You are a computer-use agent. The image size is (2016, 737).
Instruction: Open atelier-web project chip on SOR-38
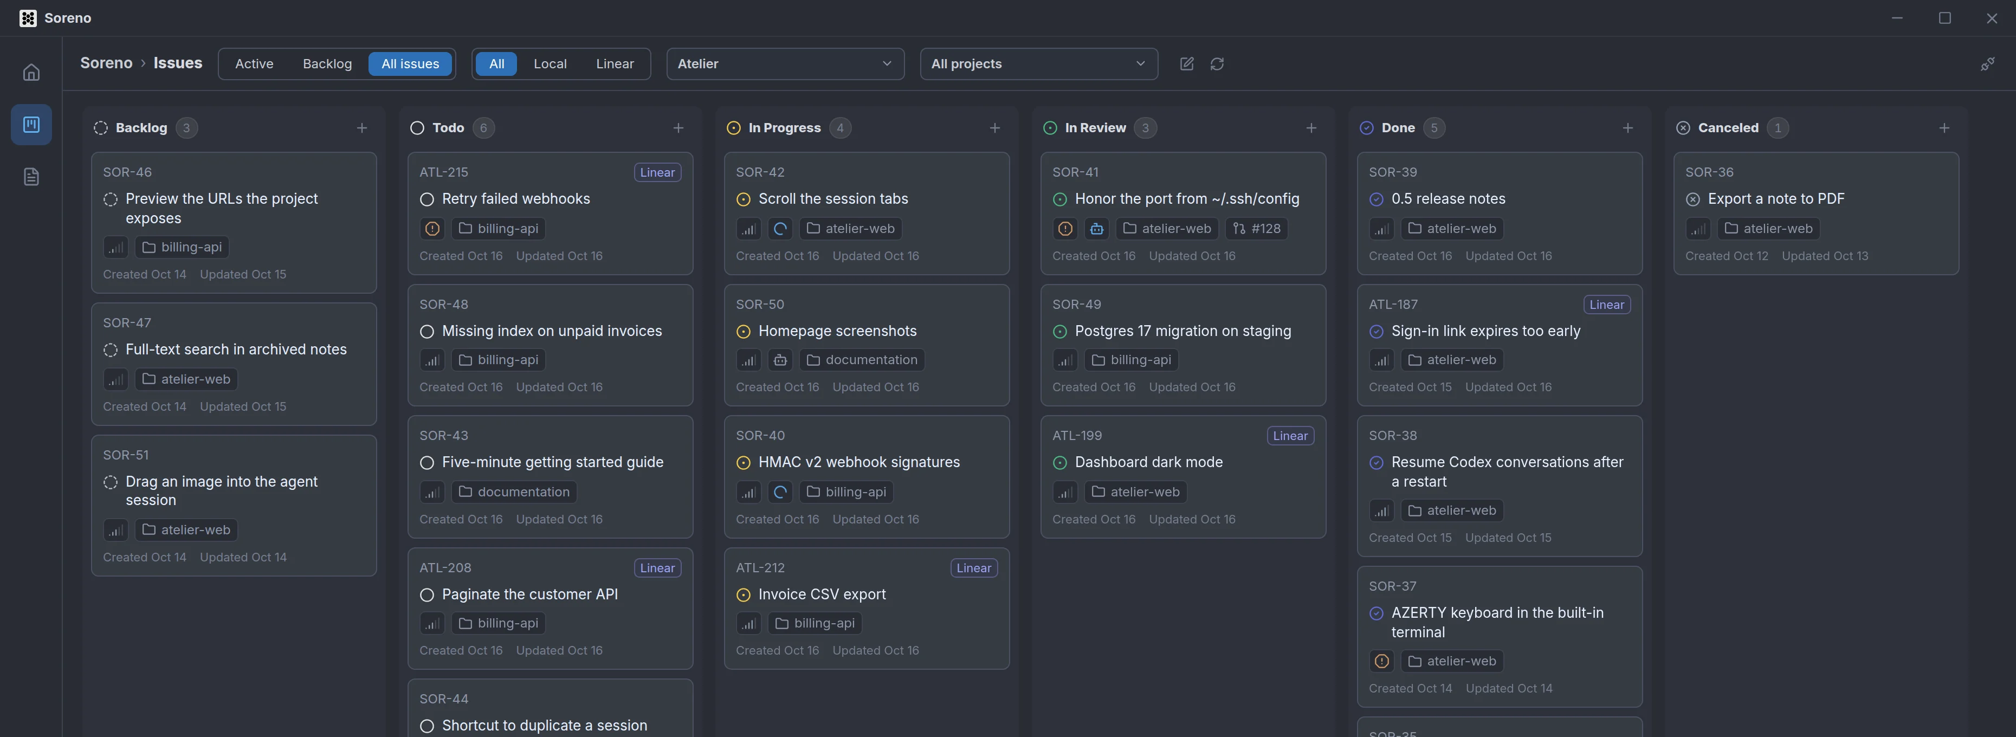1452,511
